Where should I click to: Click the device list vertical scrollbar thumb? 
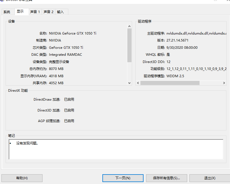pos(129,45)
